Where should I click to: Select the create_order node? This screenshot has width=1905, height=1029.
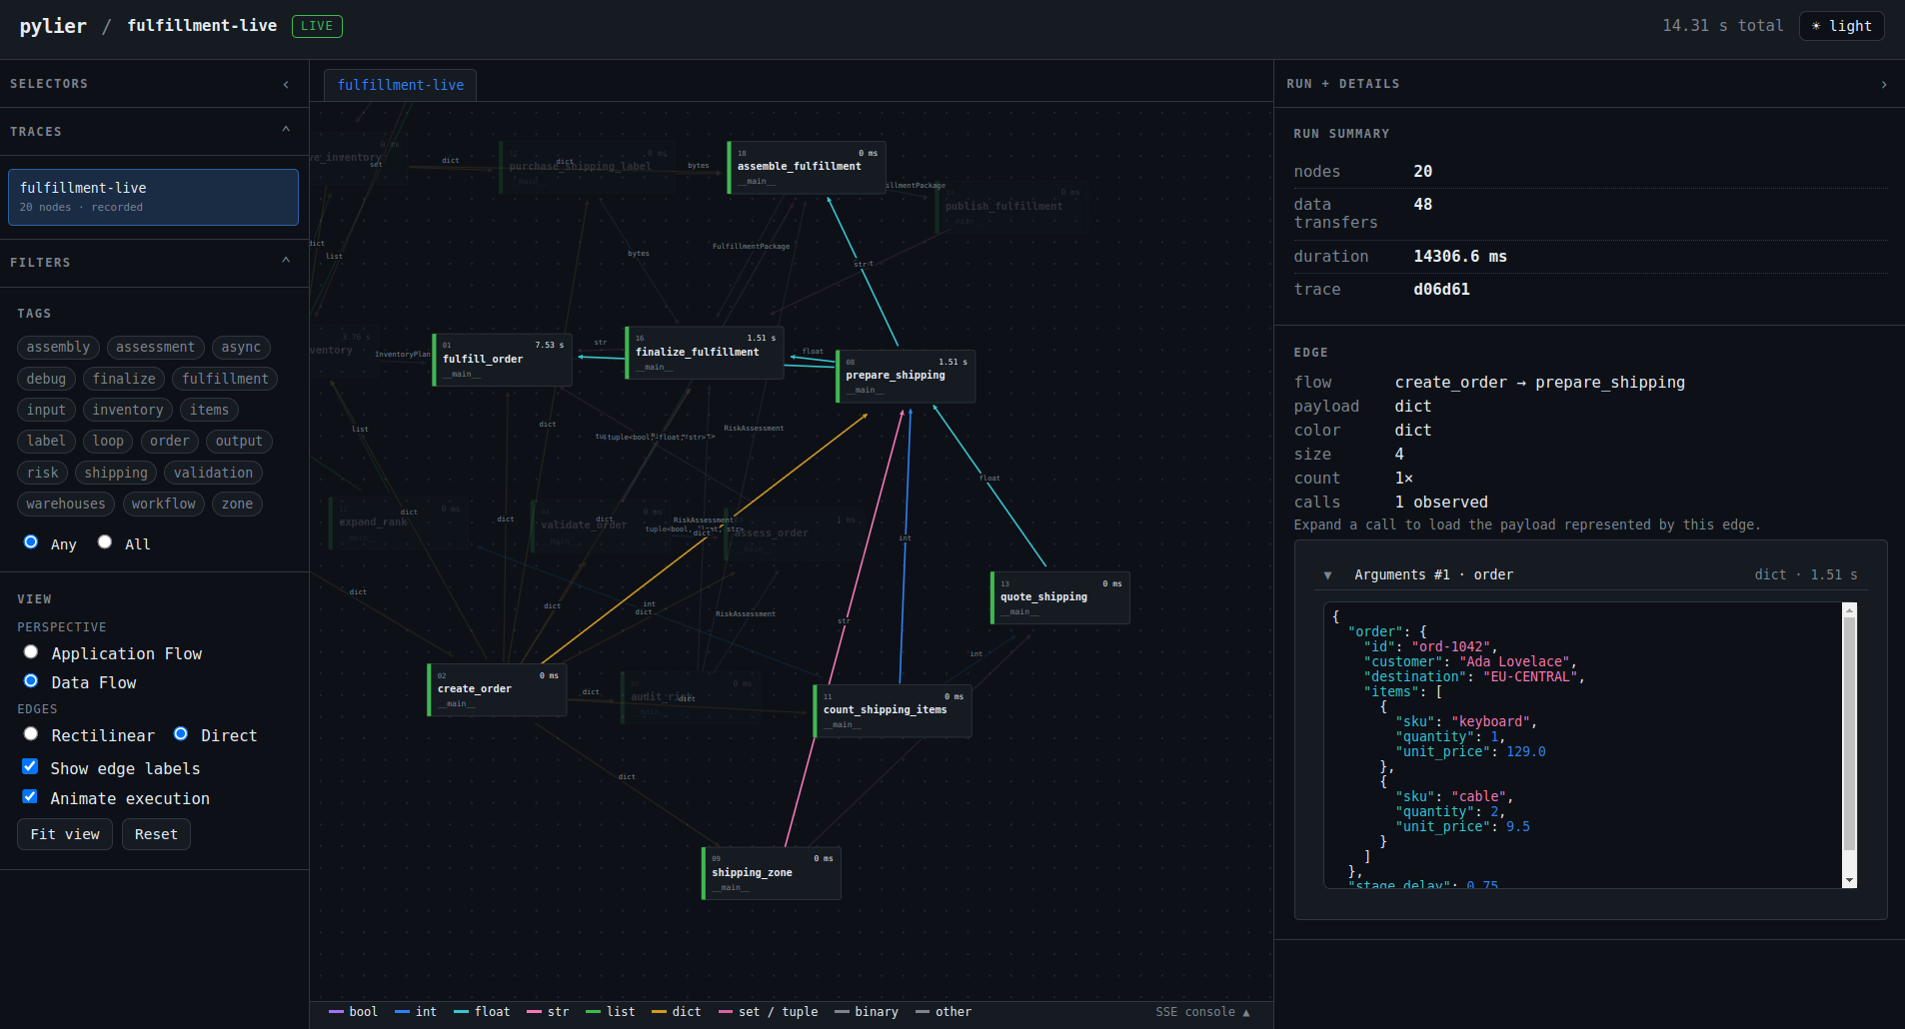pos(497,689)
